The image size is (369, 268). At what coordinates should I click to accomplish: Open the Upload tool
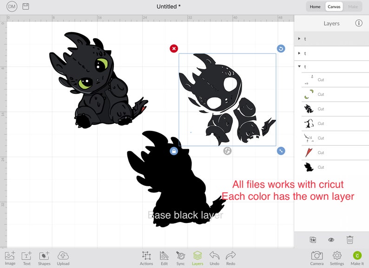(x=63, y=258)
